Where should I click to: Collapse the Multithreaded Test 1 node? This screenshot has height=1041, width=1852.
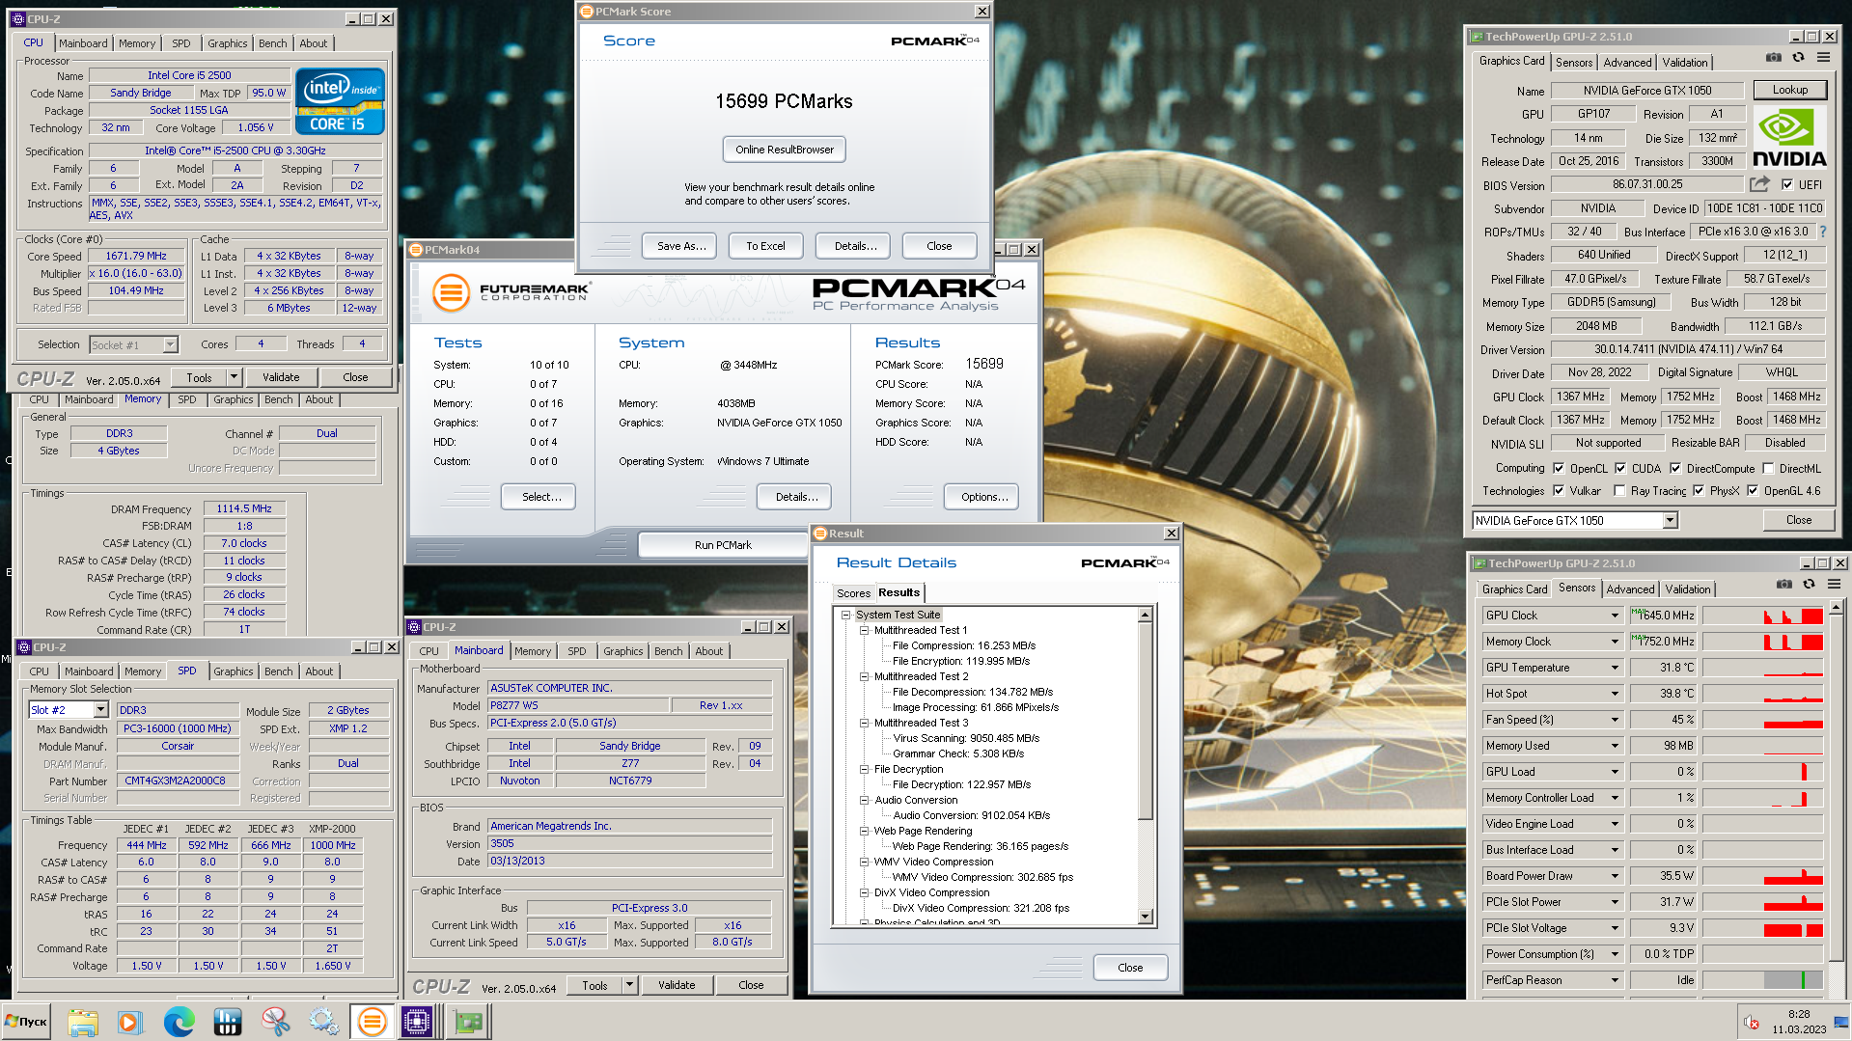864,630
